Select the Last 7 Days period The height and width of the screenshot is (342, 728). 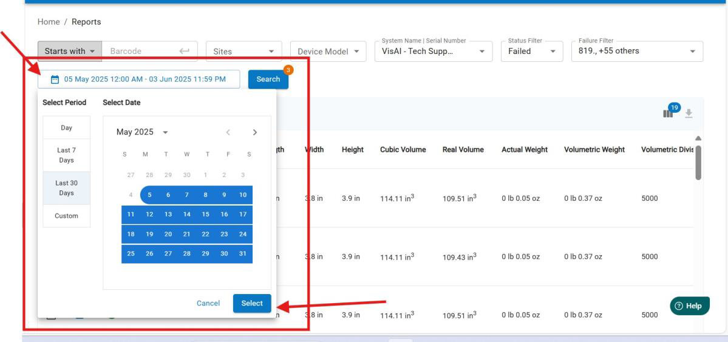click(66, 155)
